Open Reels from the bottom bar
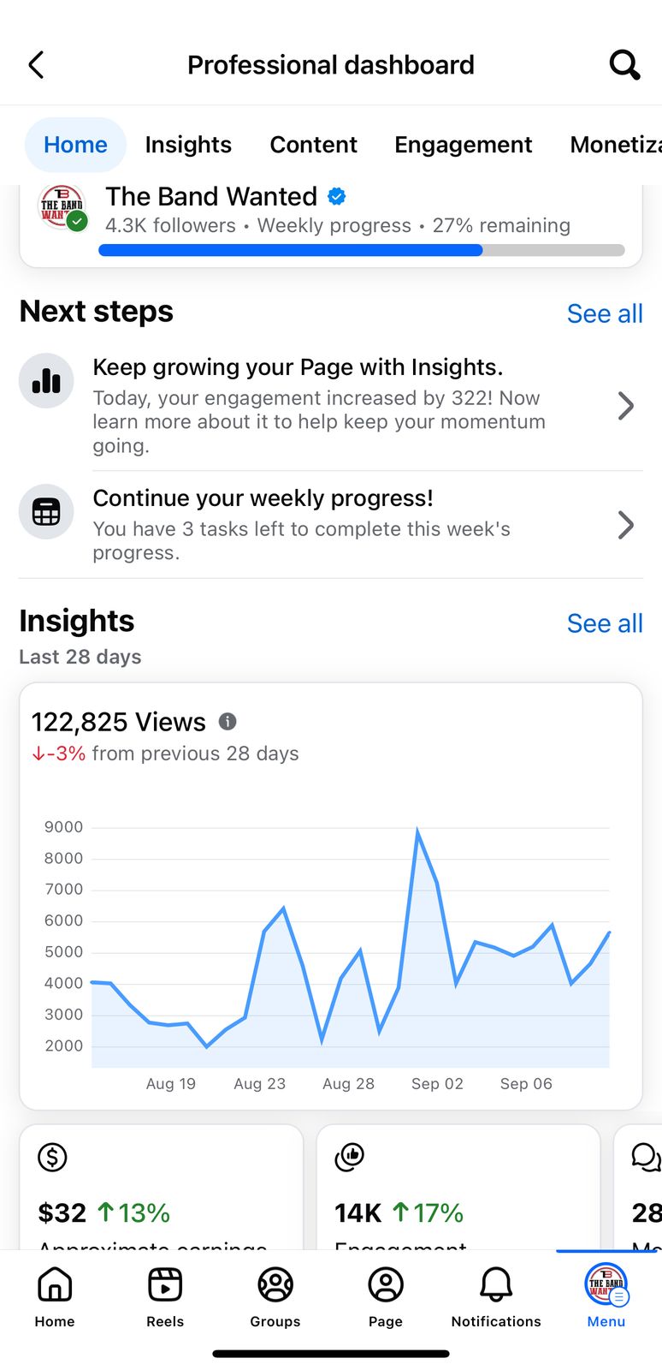The width and height of the screenshot is (662, 1370). [x=165, y=1296]
